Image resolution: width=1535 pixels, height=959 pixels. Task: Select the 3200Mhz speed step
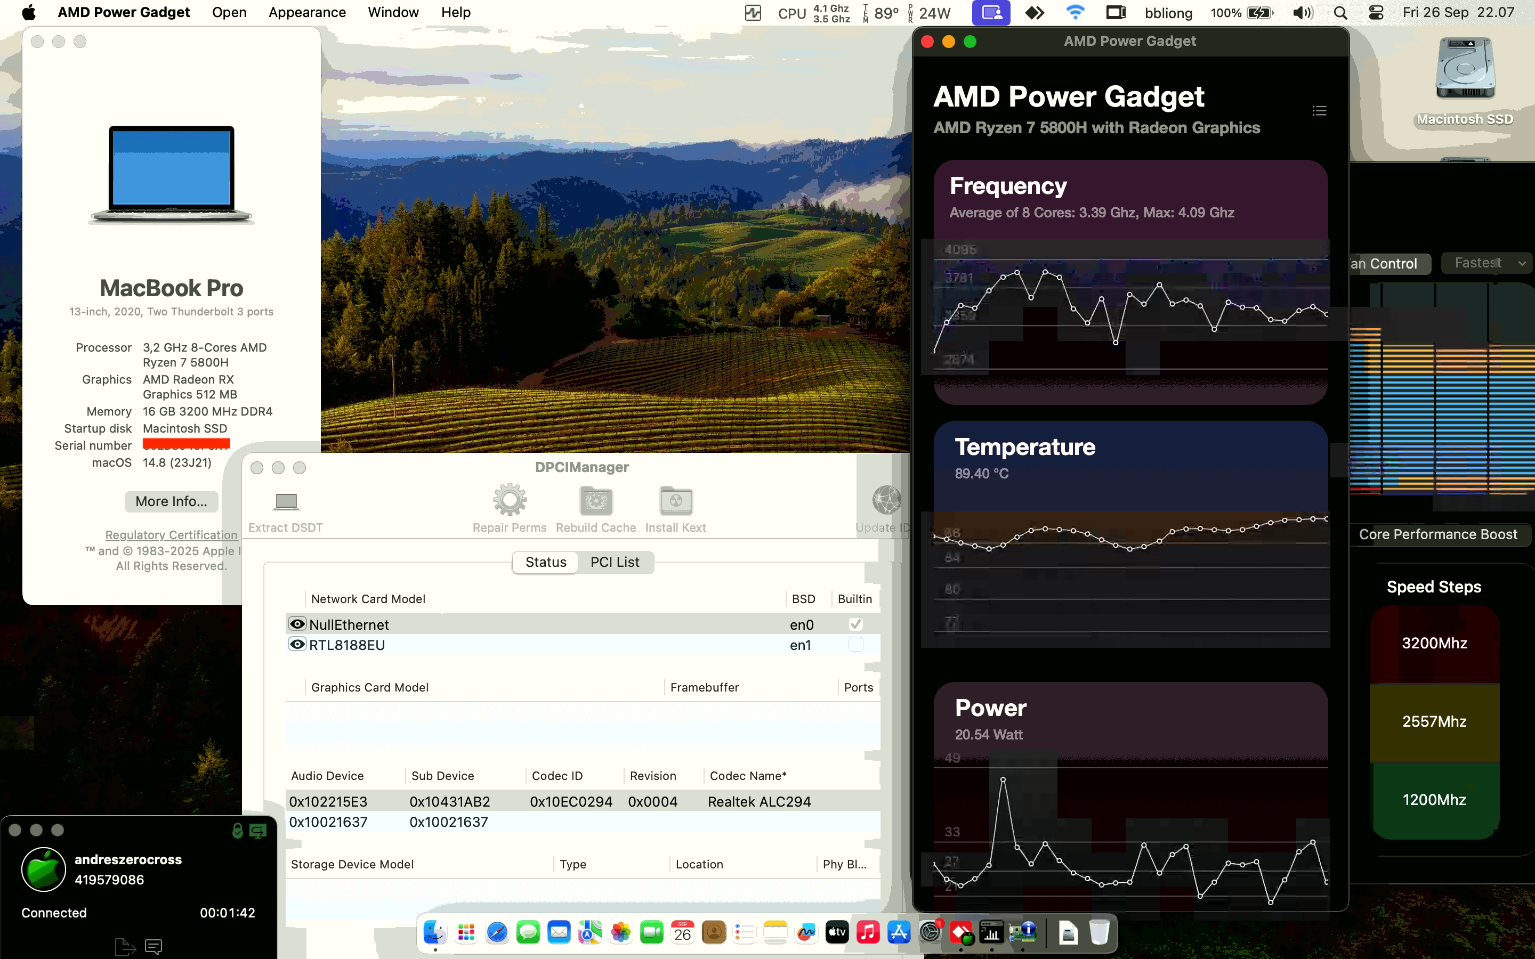(1434, 644)
